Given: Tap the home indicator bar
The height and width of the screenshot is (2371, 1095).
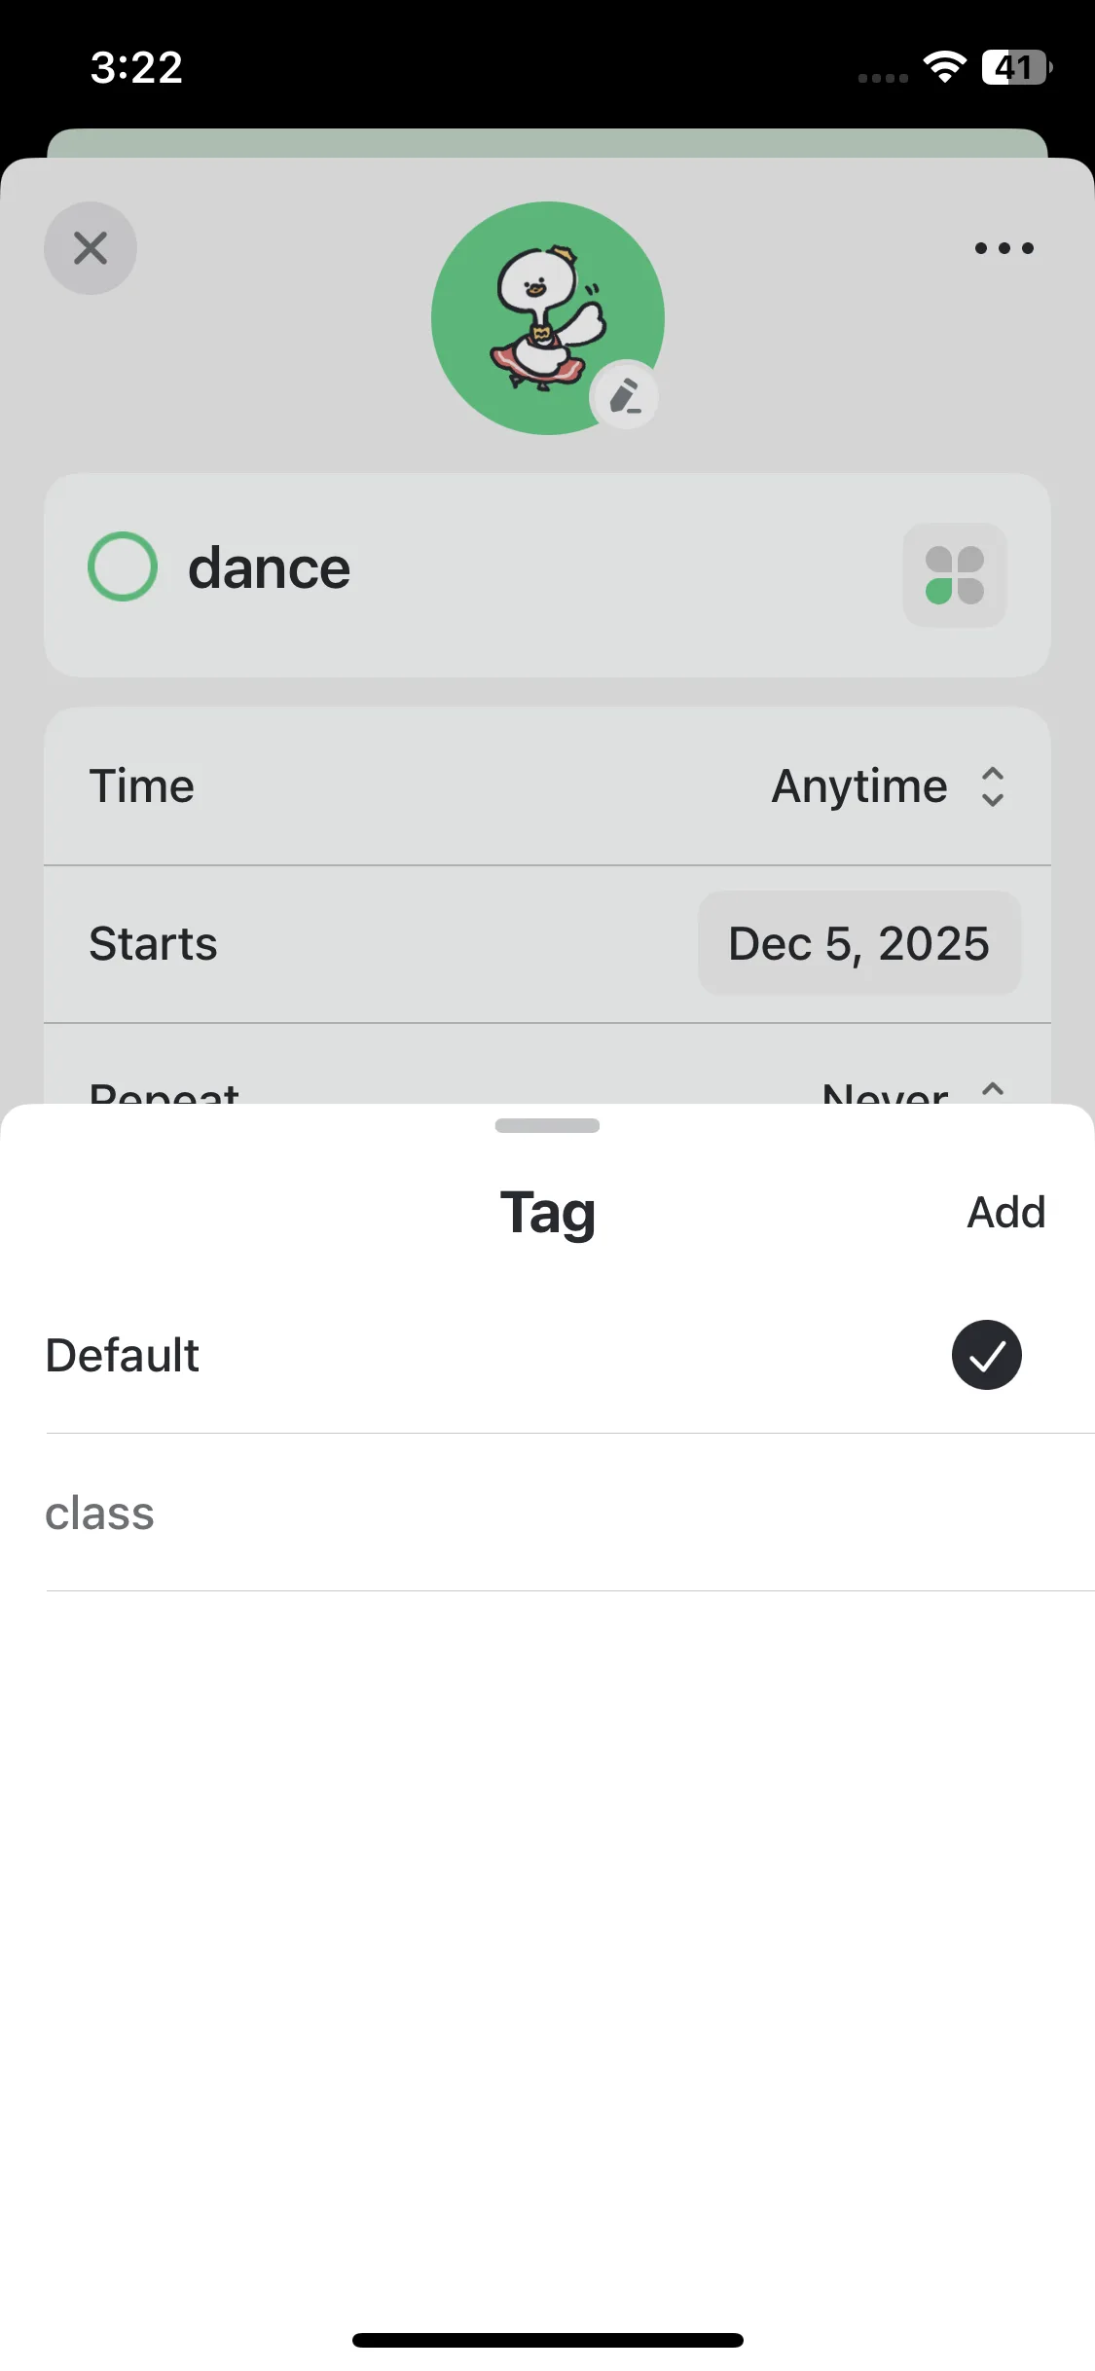Looking at the screenshot, I should point(547,2340).
